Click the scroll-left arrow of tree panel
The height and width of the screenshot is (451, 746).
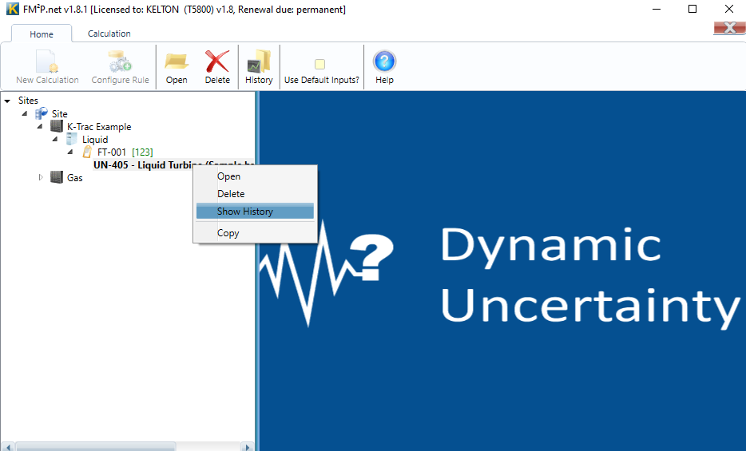coord(8,447)
